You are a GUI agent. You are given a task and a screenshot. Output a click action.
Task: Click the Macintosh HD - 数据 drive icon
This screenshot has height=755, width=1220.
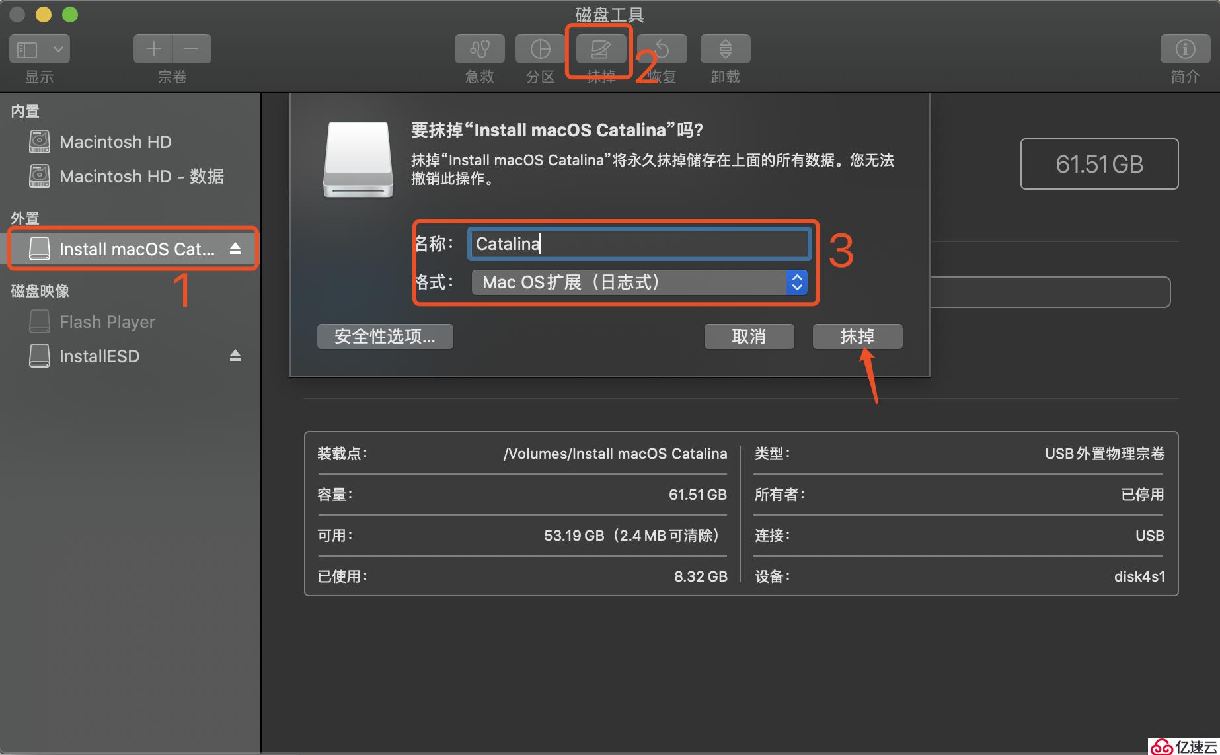point(40,175)
